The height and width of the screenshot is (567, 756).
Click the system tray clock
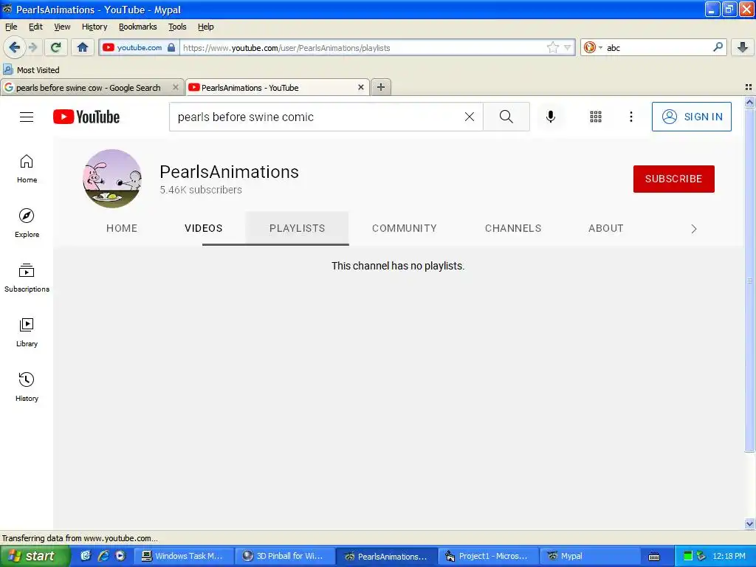tap(729, 556)
